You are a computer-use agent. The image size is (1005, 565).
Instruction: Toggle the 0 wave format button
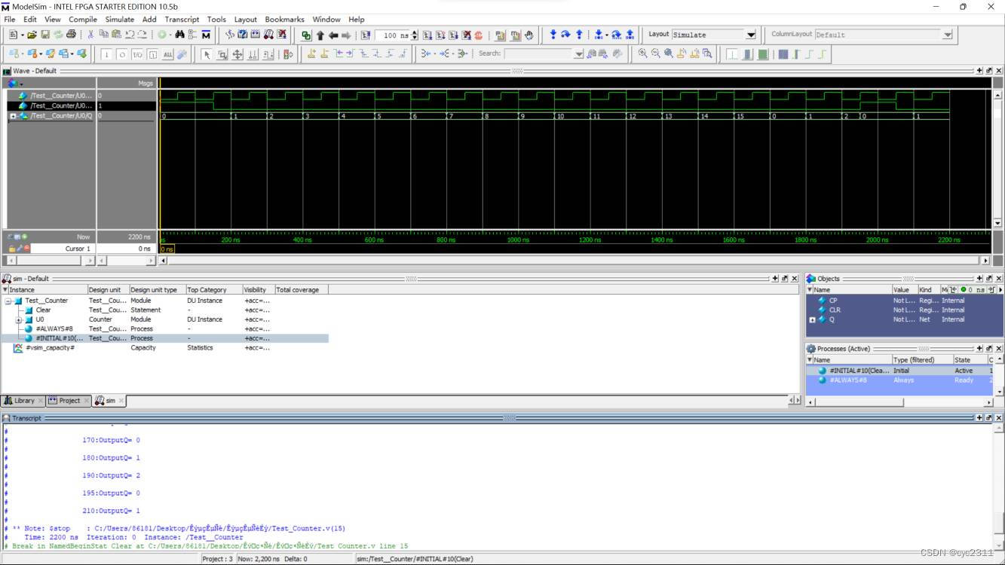(121, 54)
